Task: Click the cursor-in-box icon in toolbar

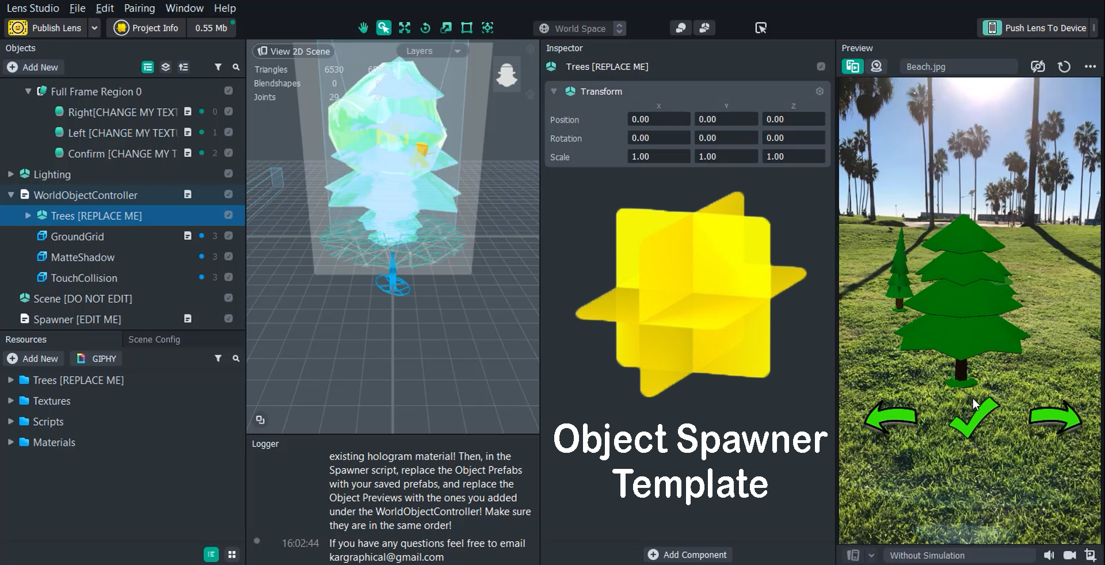Action: tap(761, 28)
